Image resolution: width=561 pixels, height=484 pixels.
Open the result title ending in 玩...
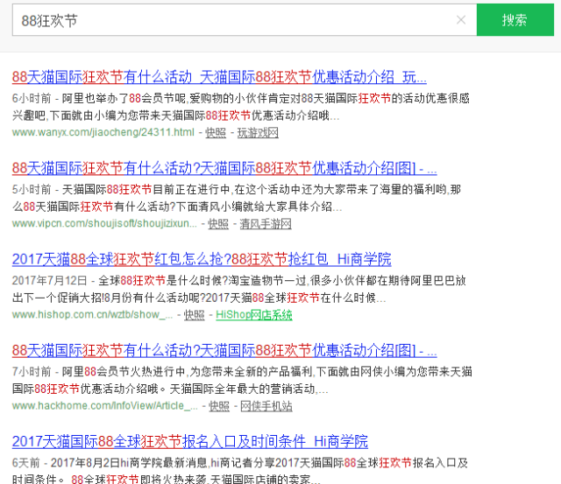219,77
